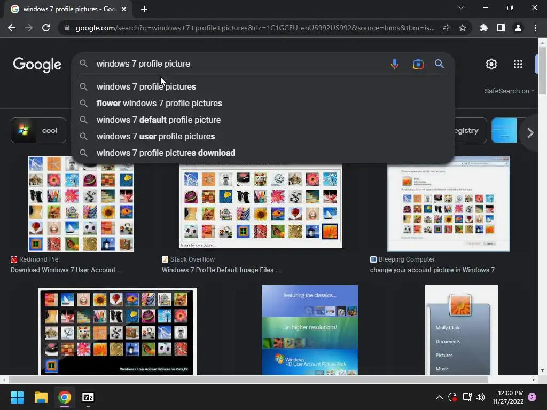The image size is (547, 410).
Task: Click the browser forward arrow
Action: 29,28
